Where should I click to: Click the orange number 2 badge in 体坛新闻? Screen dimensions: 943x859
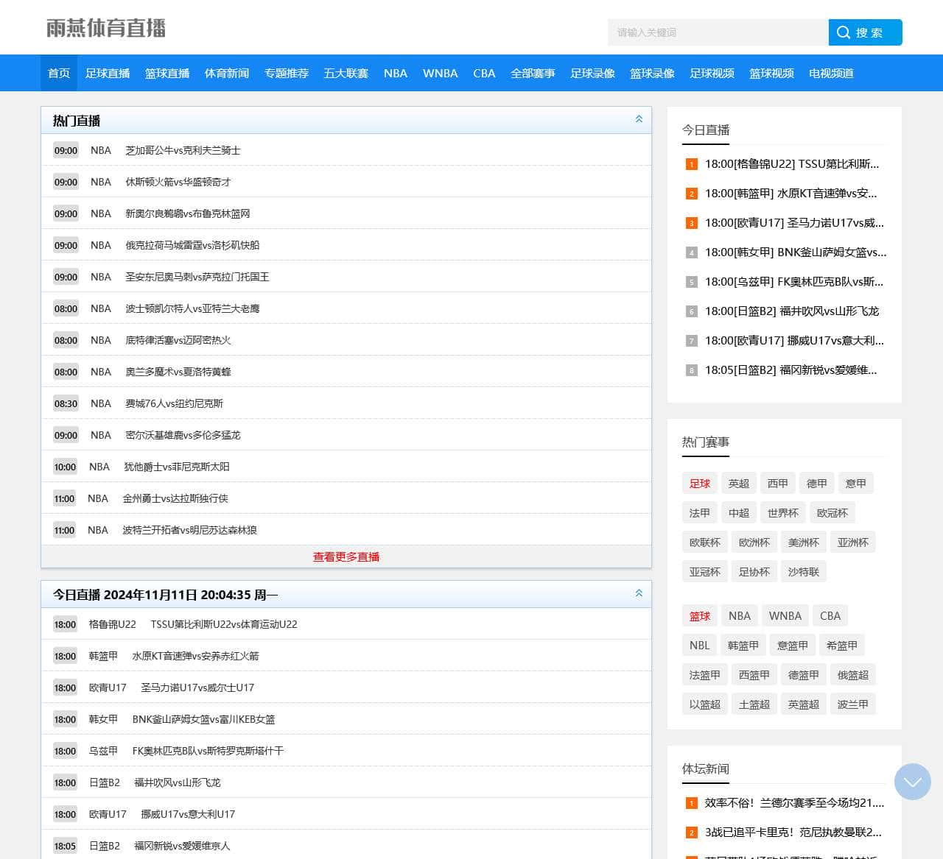tap(691, 833)
